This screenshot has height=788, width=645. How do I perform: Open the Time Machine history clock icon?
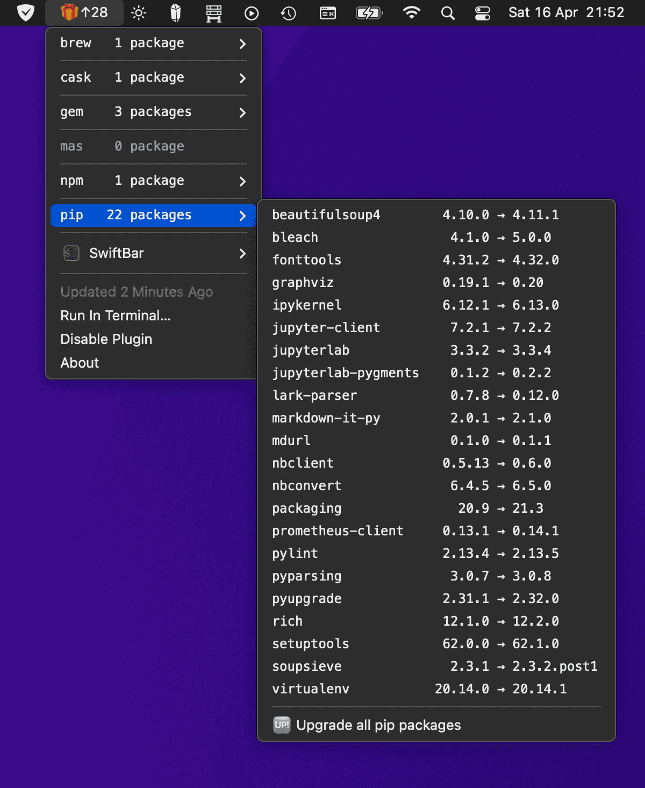click(x=288, y=12)
